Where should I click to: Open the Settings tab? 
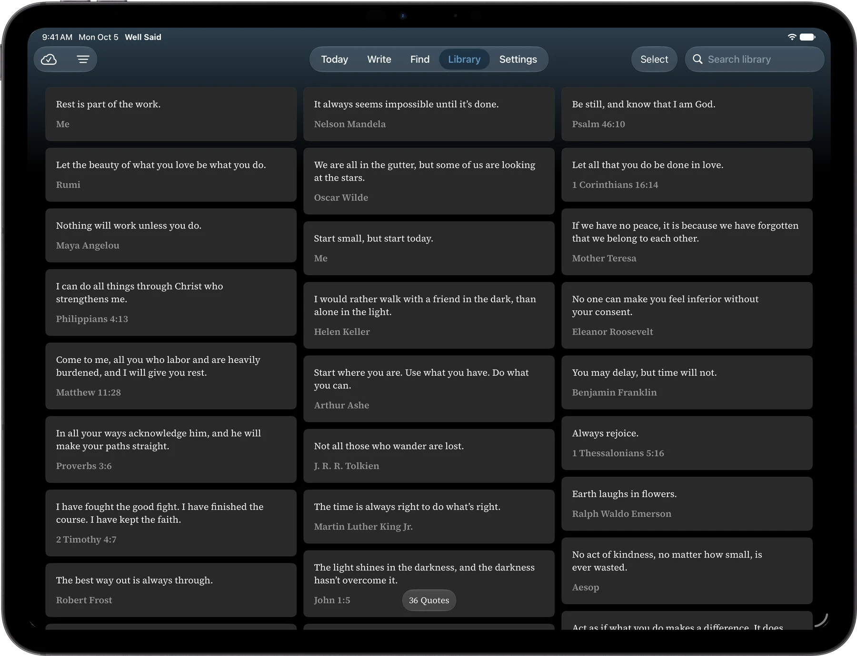click(x=518, y=59)
